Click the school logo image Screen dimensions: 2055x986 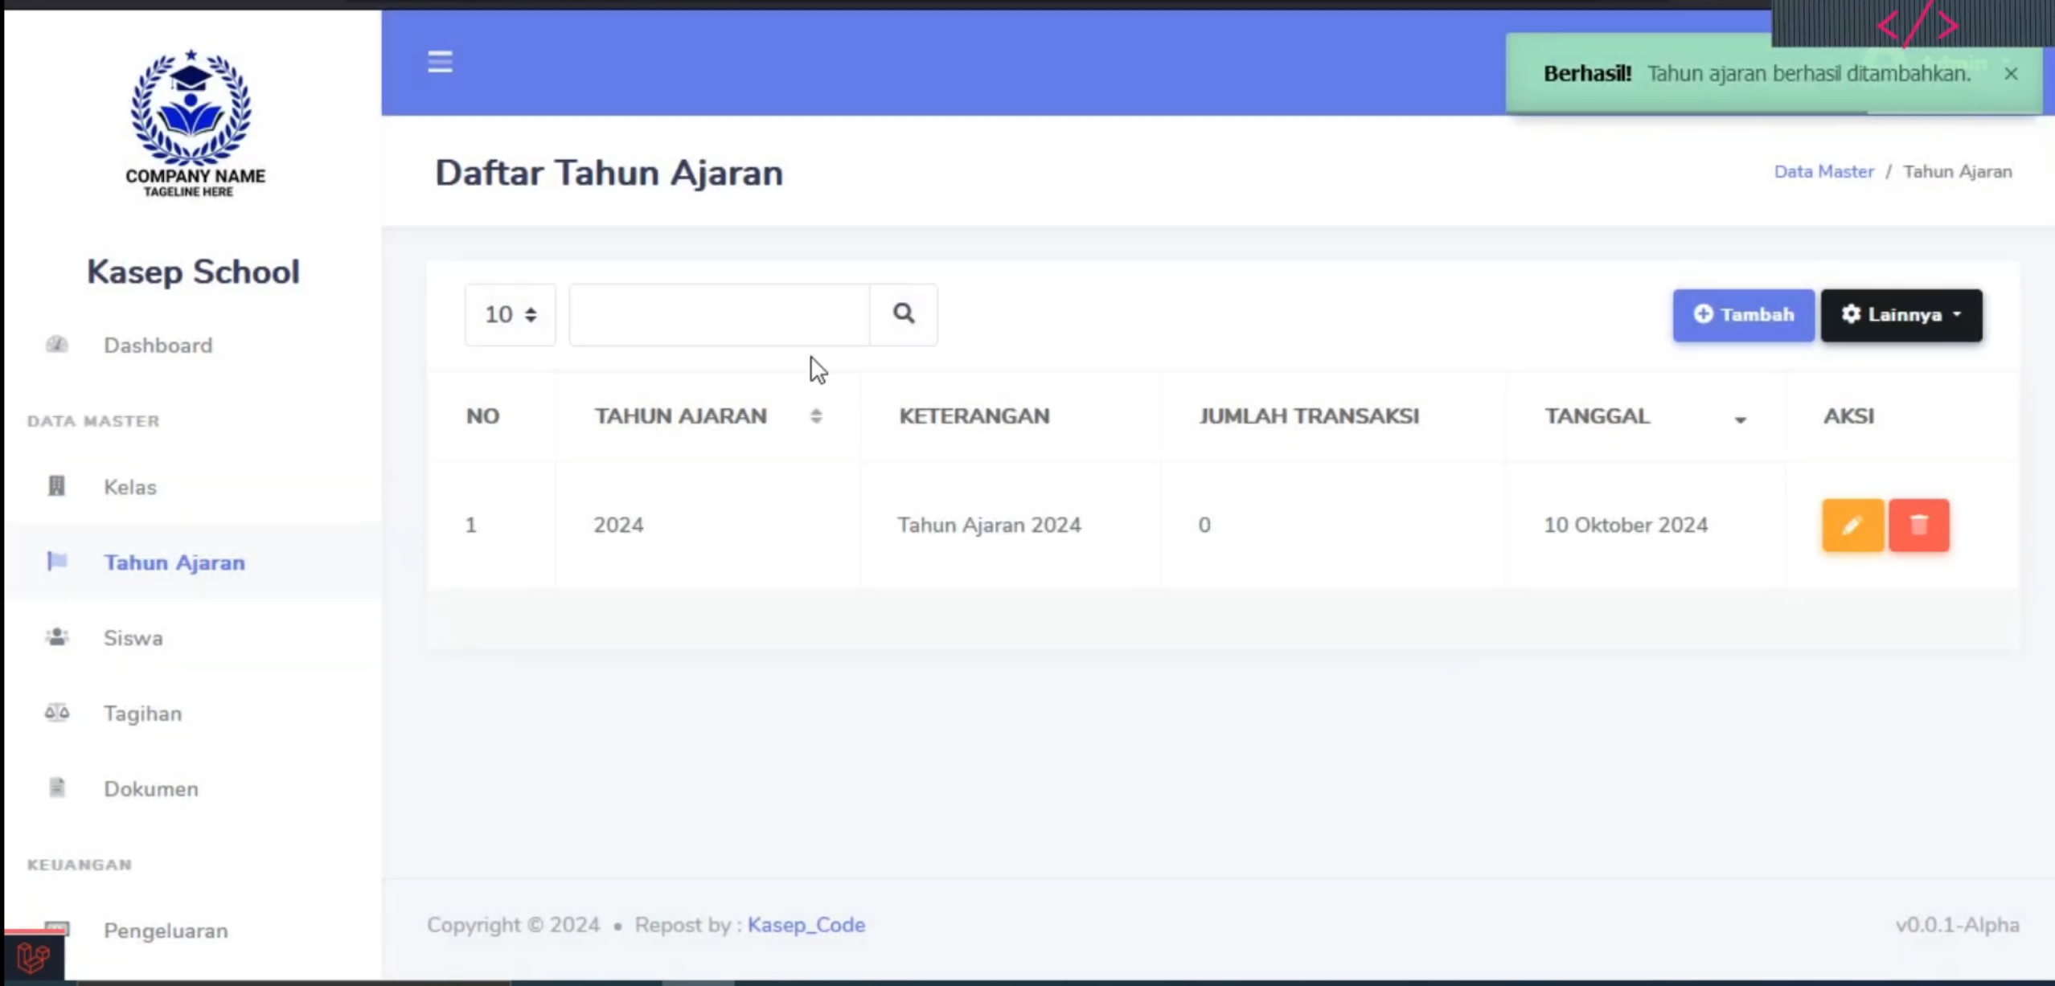(192, 122)
